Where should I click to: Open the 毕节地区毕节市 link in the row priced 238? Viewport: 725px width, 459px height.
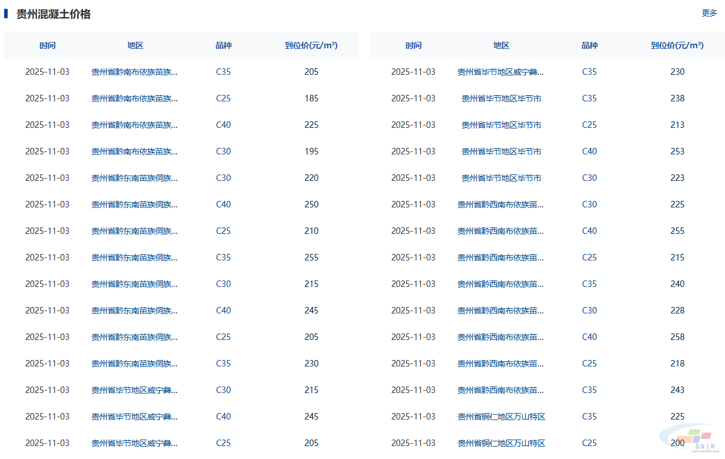[x=501, y=98]
